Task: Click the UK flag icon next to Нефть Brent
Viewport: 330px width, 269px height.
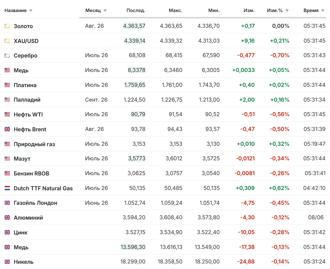Action: (x=7, y=129)
